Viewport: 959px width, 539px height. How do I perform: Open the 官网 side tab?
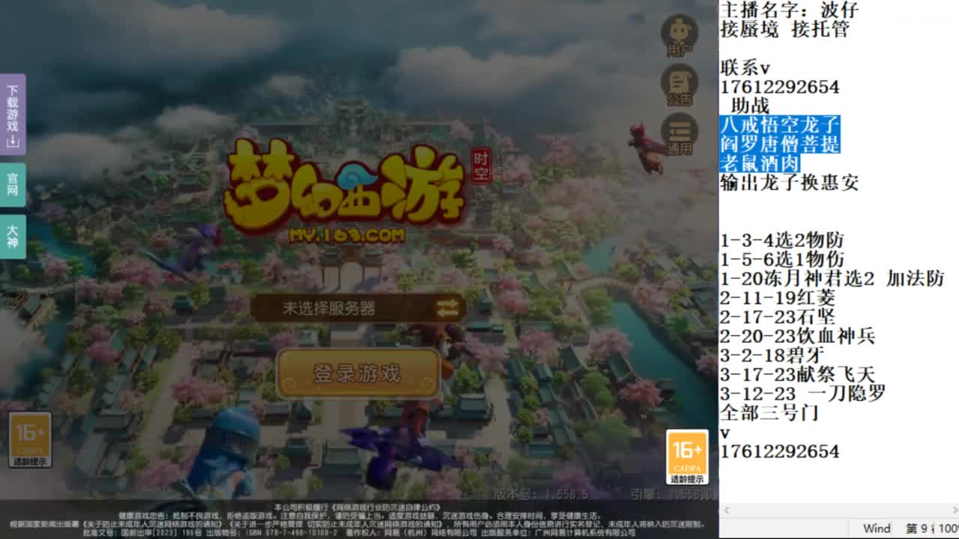pos(13,184)
